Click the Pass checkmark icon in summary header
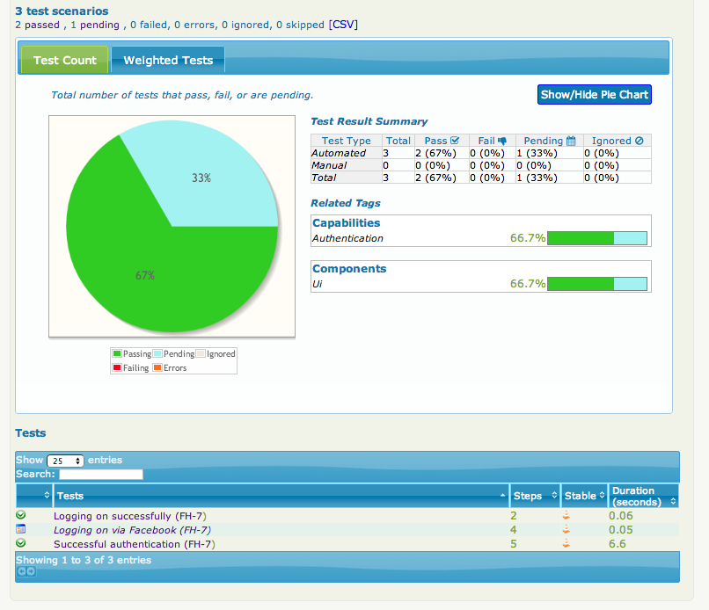This screenshot has width=709, height=610. (x=455, y=141)
